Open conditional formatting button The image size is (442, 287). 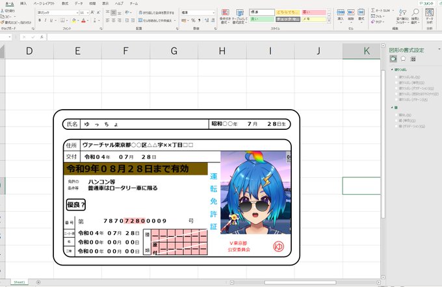(x=226, y=16)
